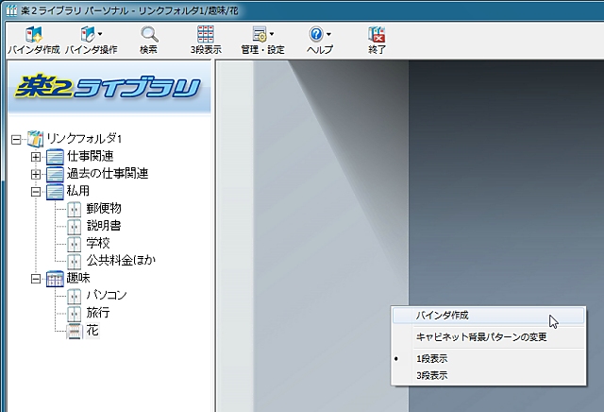Click the リンクフォルダ1 folder icon
Screen dimensions: 604x412
[x=36, y=139]
